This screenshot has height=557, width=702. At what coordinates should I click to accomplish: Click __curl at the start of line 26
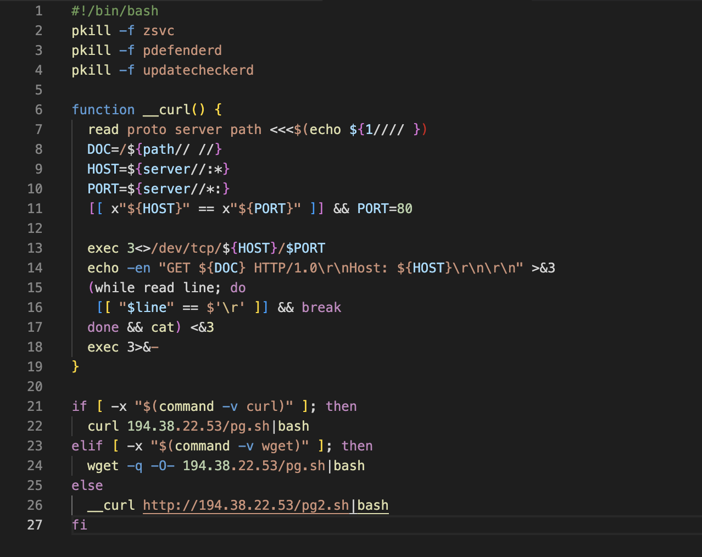click(111, 505)
